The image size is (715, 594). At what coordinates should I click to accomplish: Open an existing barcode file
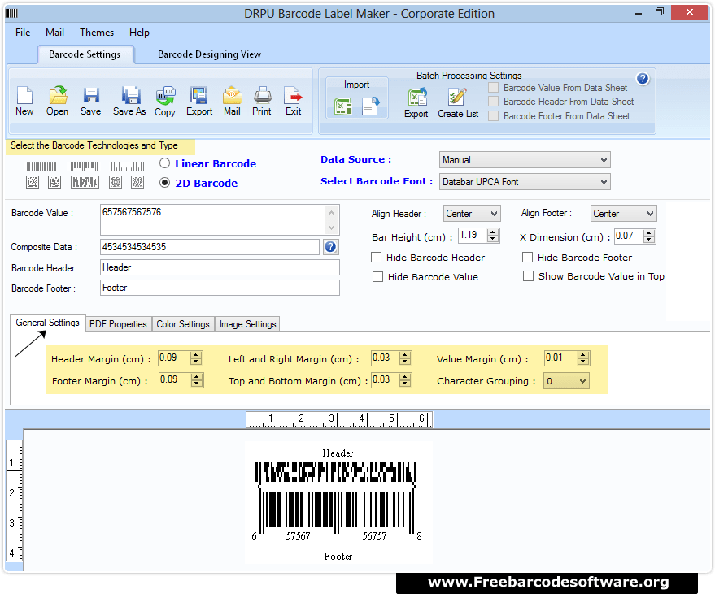click(57, 99)
